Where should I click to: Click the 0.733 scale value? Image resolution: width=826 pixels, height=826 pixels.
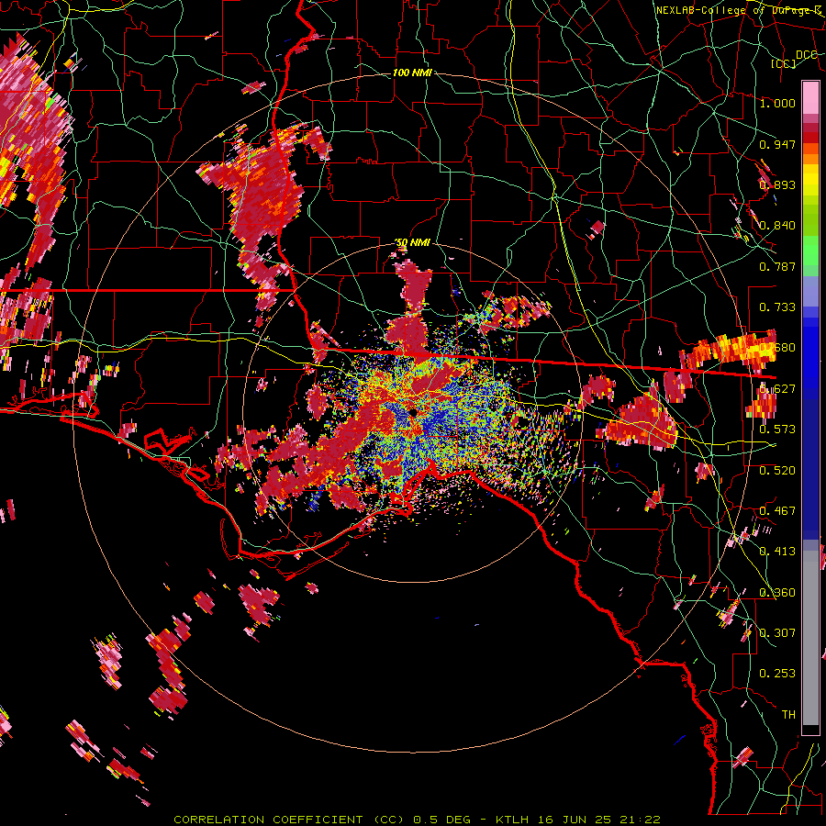pos(777,307)
